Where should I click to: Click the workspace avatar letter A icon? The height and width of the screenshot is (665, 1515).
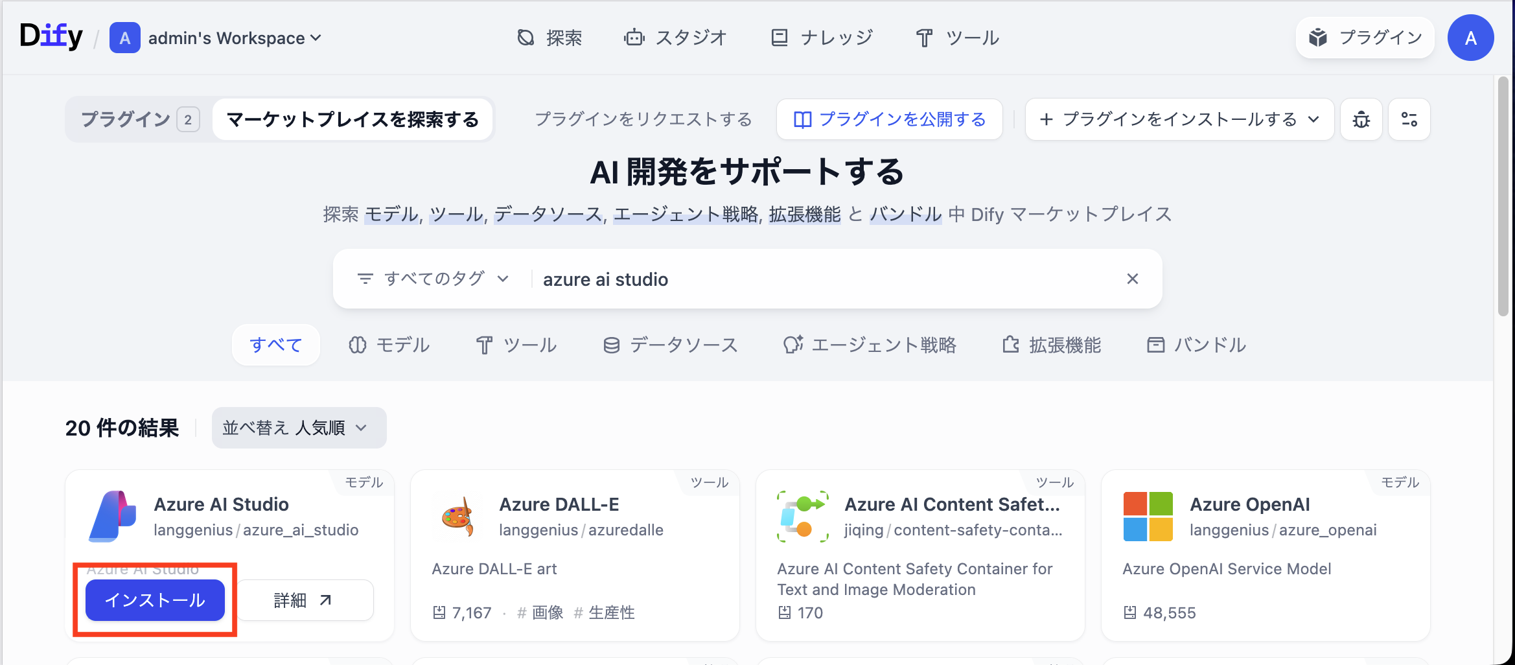(125, 38)
